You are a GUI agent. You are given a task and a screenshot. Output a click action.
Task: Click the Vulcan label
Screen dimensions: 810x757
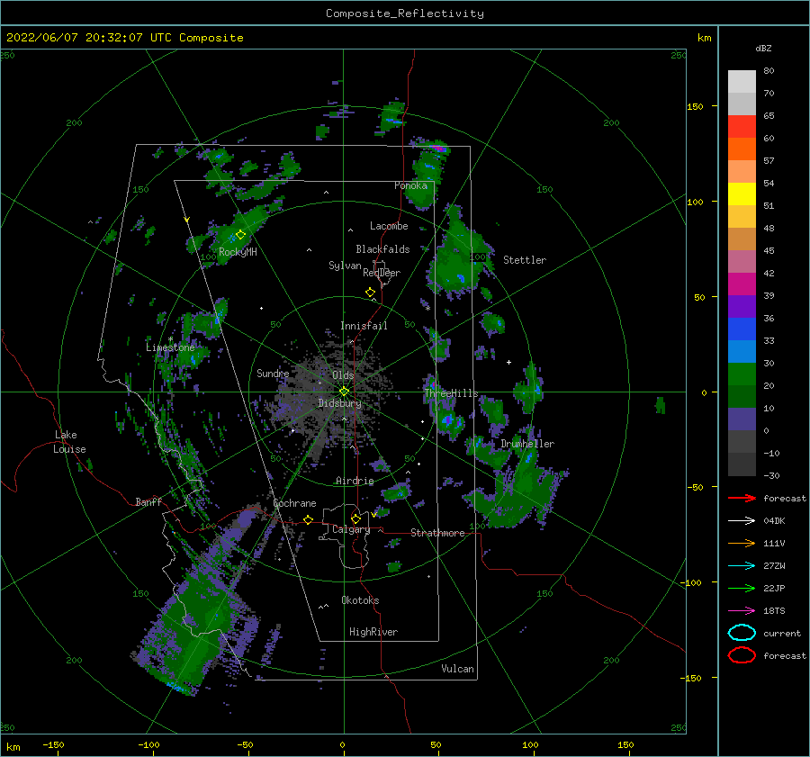tap(458, 669)
